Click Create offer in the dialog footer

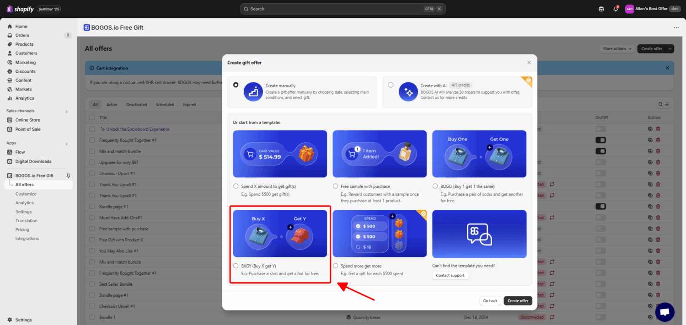pos(518,301)
